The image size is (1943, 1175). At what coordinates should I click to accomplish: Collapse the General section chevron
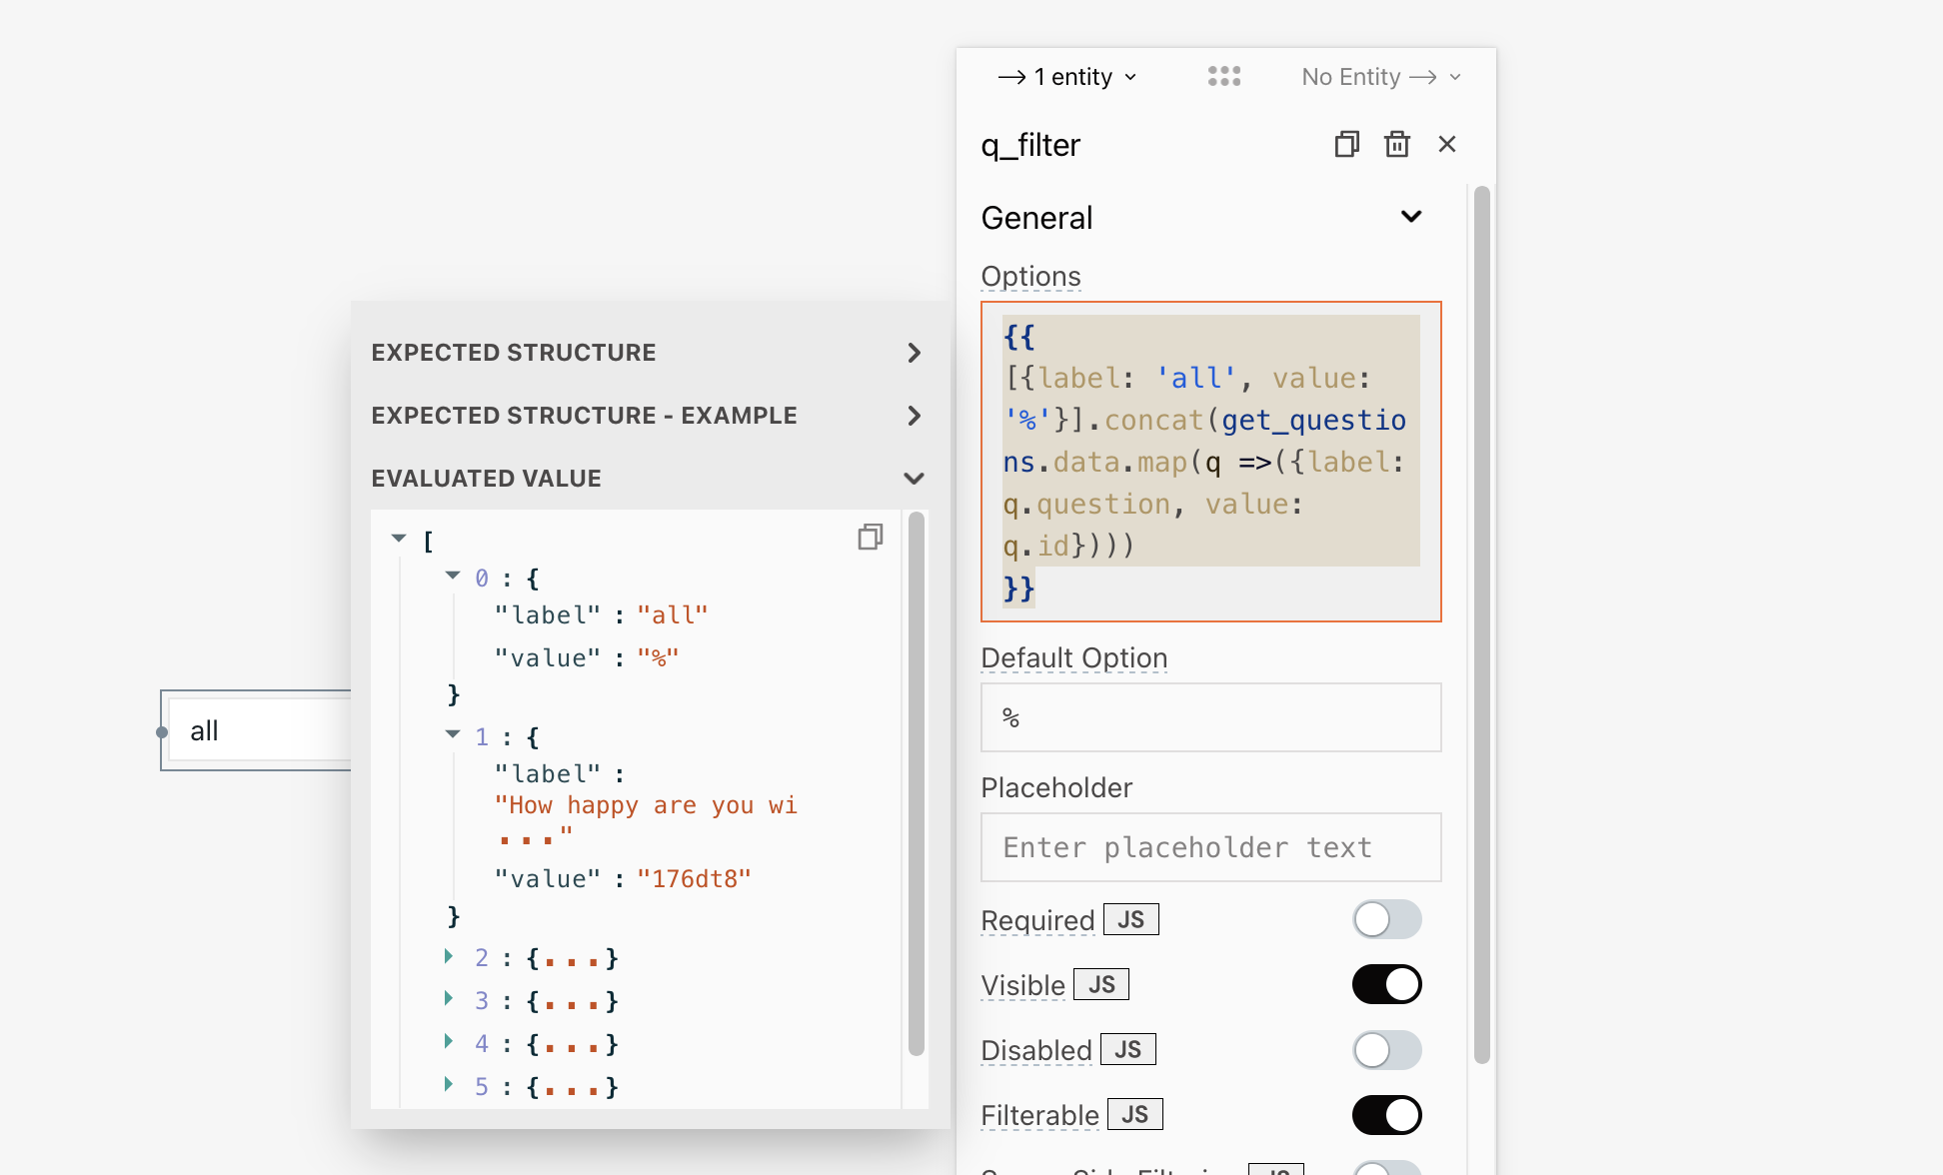click(1410, 217)
